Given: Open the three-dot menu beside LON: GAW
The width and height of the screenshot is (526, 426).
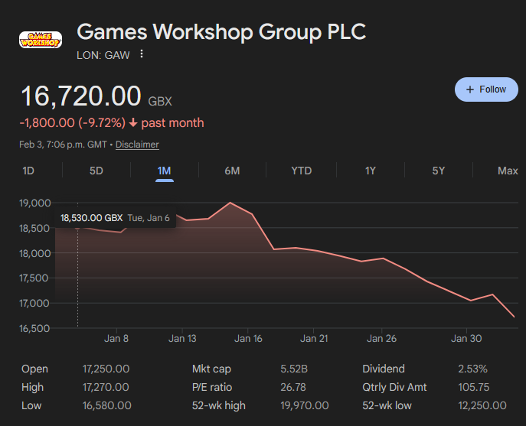Looking at the screenshot, I should [142, 54].
